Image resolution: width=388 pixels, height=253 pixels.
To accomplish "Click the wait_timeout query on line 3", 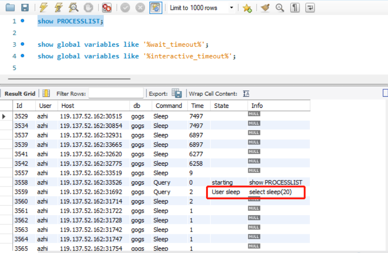I will (123, 44).
